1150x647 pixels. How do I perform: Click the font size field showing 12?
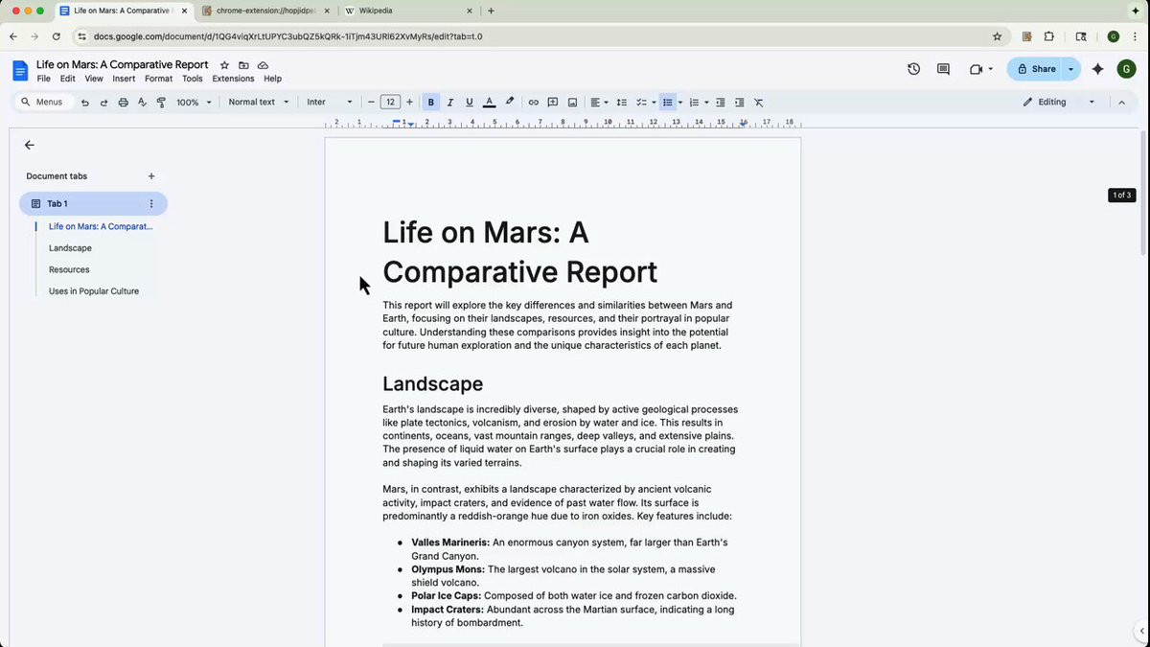click(390, 103)
